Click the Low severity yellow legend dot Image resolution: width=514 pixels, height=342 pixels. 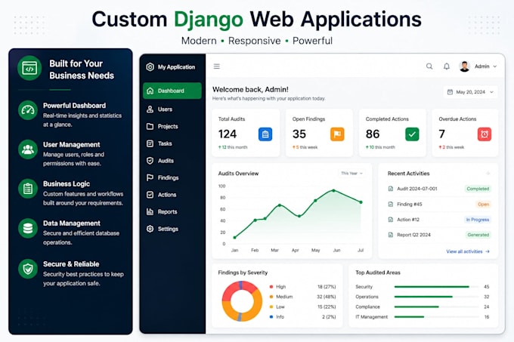271,307
